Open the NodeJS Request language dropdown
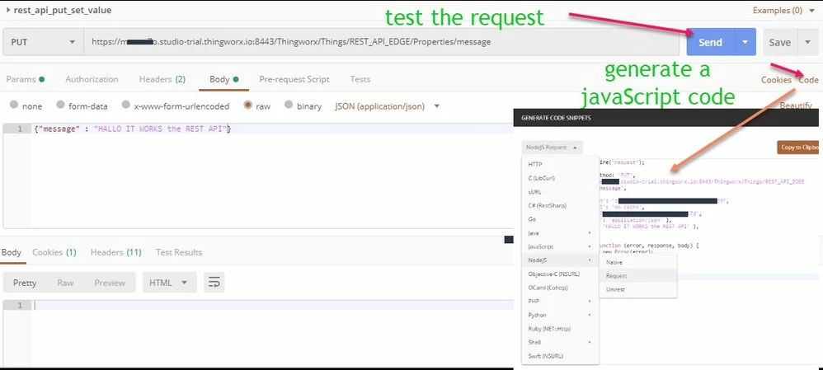This screenshot has width=823, height=370. [x=552, y=148]
